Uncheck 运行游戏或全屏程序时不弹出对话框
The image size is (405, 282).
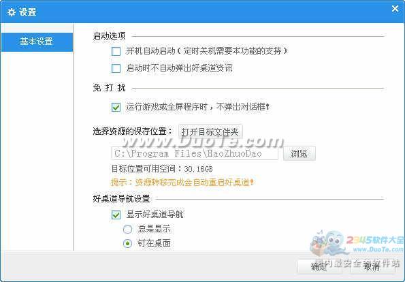coord(116,107)
